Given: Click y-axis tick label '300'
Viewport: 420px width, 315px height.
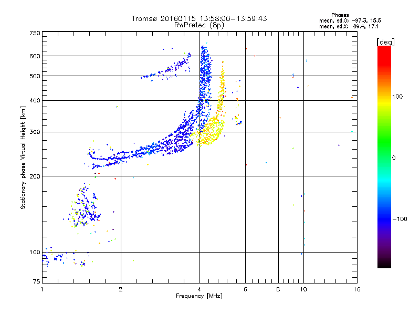Looking at the screenshot, I should click(35, 132).
